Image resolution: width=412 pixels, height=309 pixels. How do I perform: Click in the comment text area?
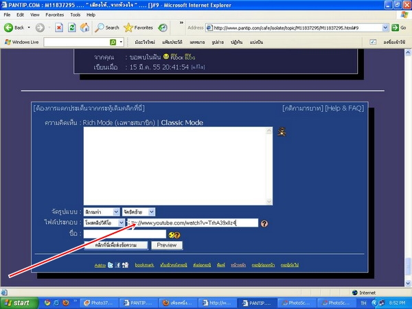175,166
